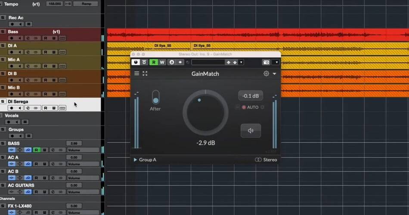Edit channel settings for DI A track
The height and width of the screenshot is (215, 409).
[28, 52]
